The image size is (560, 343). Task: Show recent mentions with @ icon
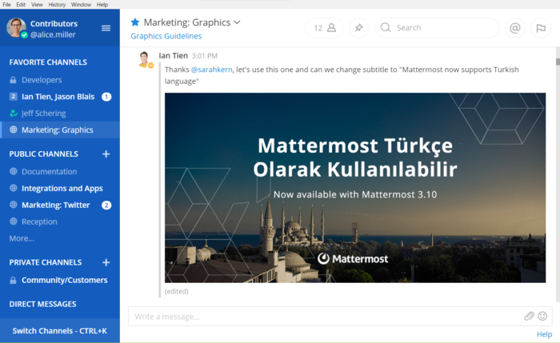click(515, 28)
